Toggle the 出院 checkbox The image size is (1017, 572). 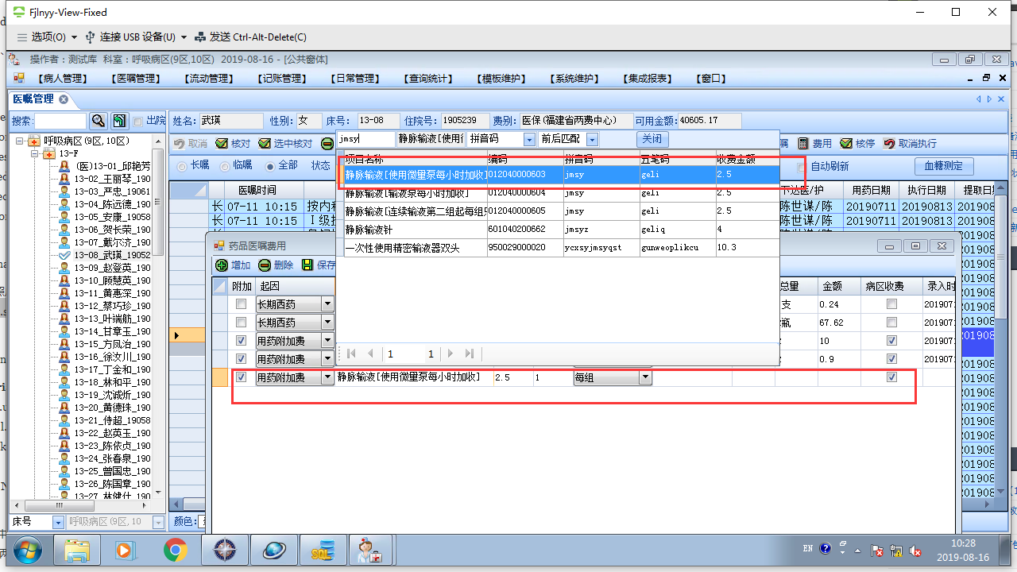pos(138,122)
